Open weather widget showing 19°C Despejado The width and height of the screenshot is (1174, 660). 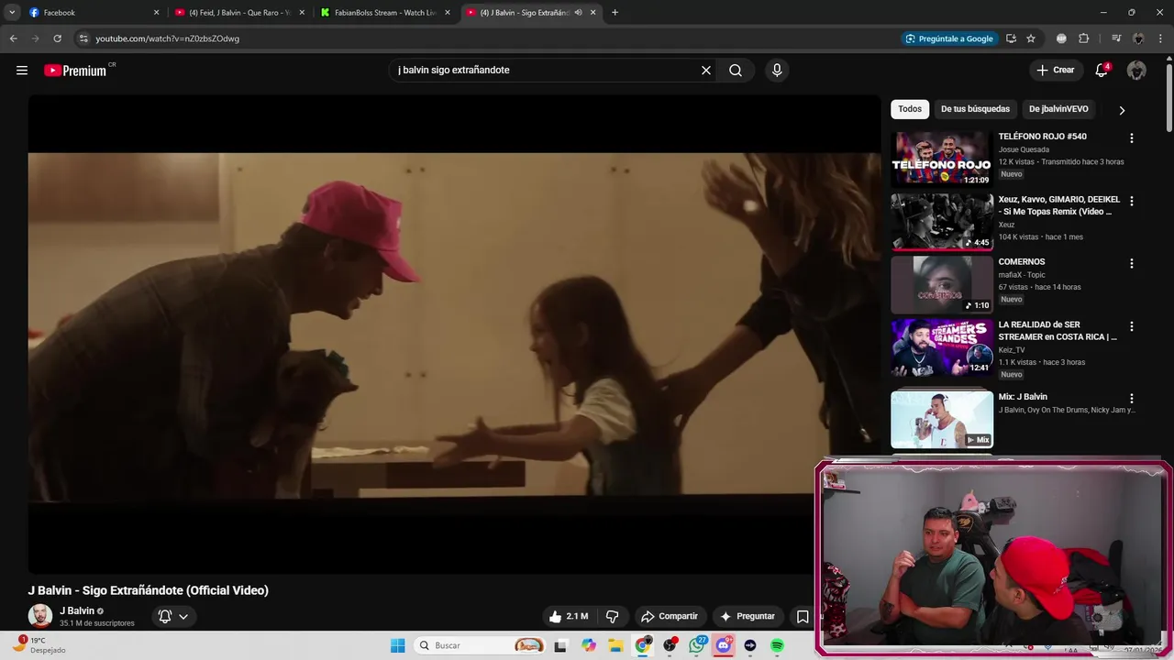click(41, 645)
